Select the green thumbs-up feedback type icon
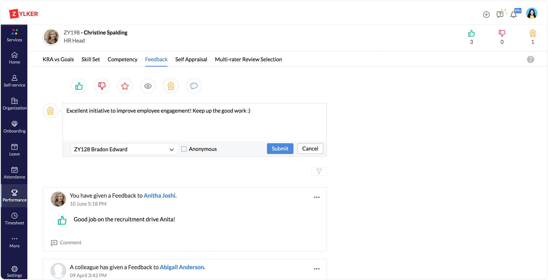Screen dimensions: 548x280 (79, 86)
